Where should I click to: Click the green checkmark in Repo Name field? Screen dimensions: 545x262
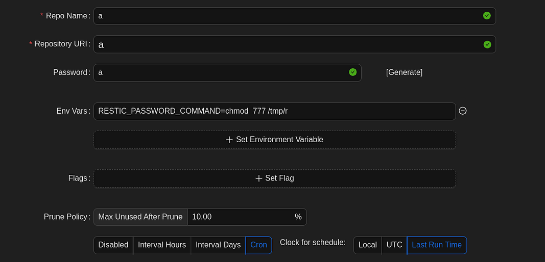click(x=487, y=16)
